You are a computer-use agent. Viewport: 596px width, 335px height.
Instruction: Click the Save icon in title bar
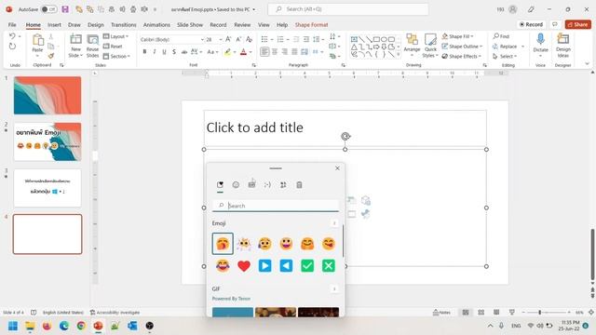pos(65,9)
